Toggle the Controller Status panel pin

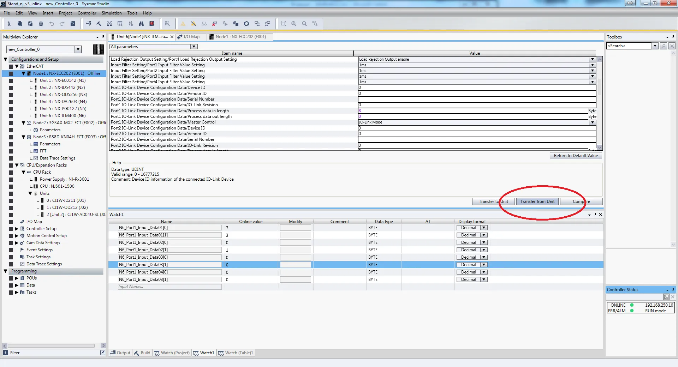[673, 290]
